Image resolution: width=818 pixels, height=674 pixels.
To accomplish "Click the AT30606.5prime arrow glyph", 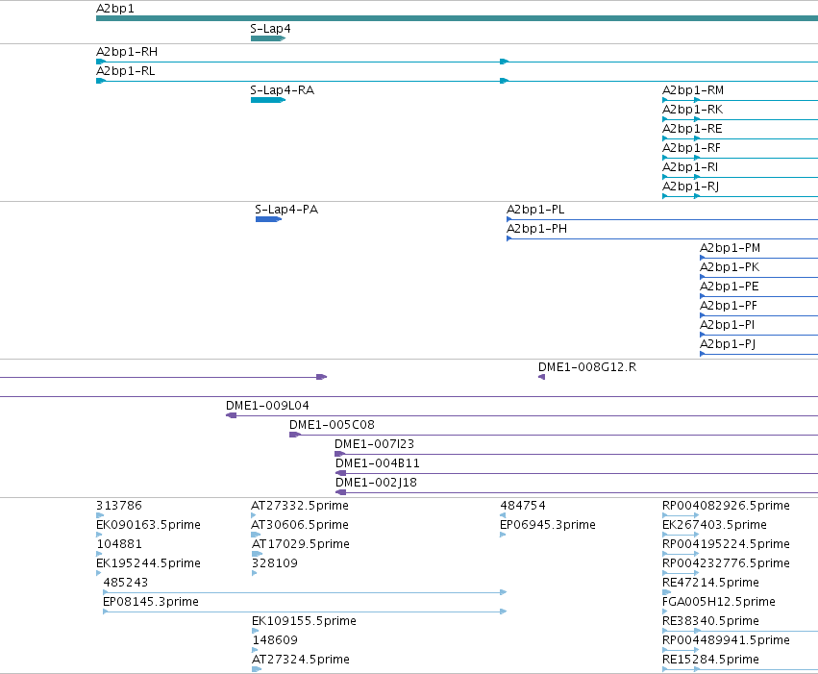I will [256, 535].
